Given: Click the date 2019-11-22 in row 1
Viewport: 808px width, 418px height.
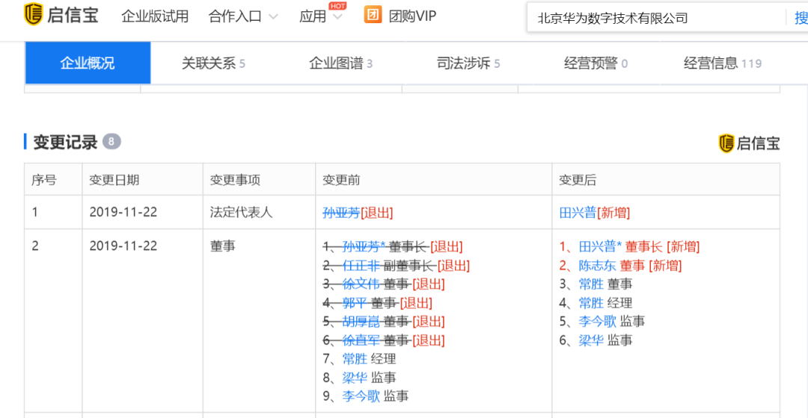Looking at the screenshot, I should click(123, 212).
